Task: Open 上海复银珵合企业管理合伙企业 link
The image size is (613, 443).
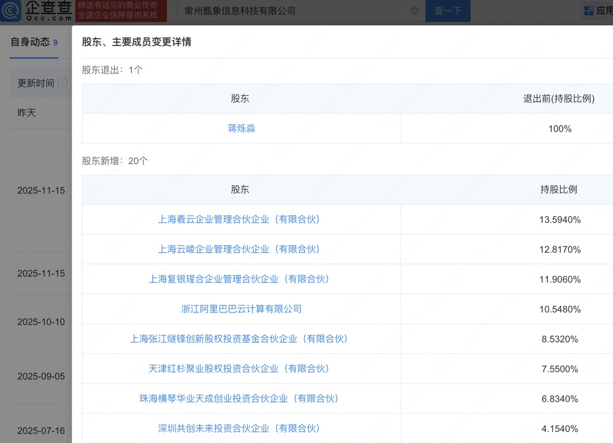Action: pyautogui.click(x=239, y=279)
